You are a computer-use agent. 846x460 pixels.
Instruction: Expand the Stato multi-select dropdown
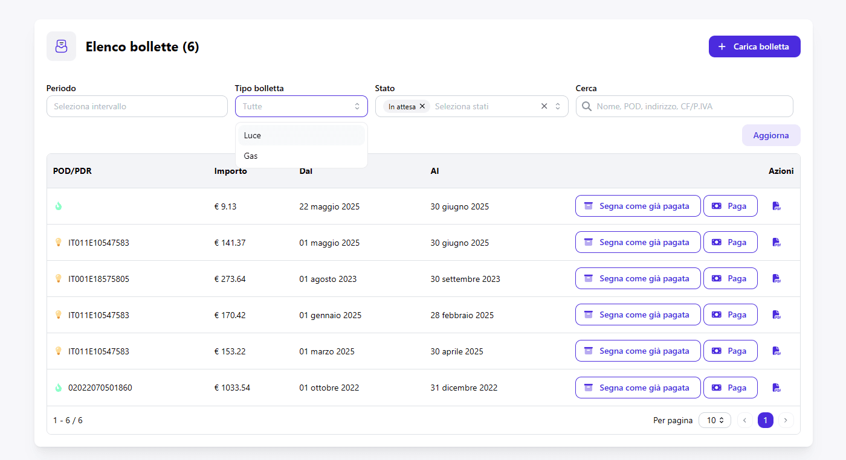click(x=558, y=106)
